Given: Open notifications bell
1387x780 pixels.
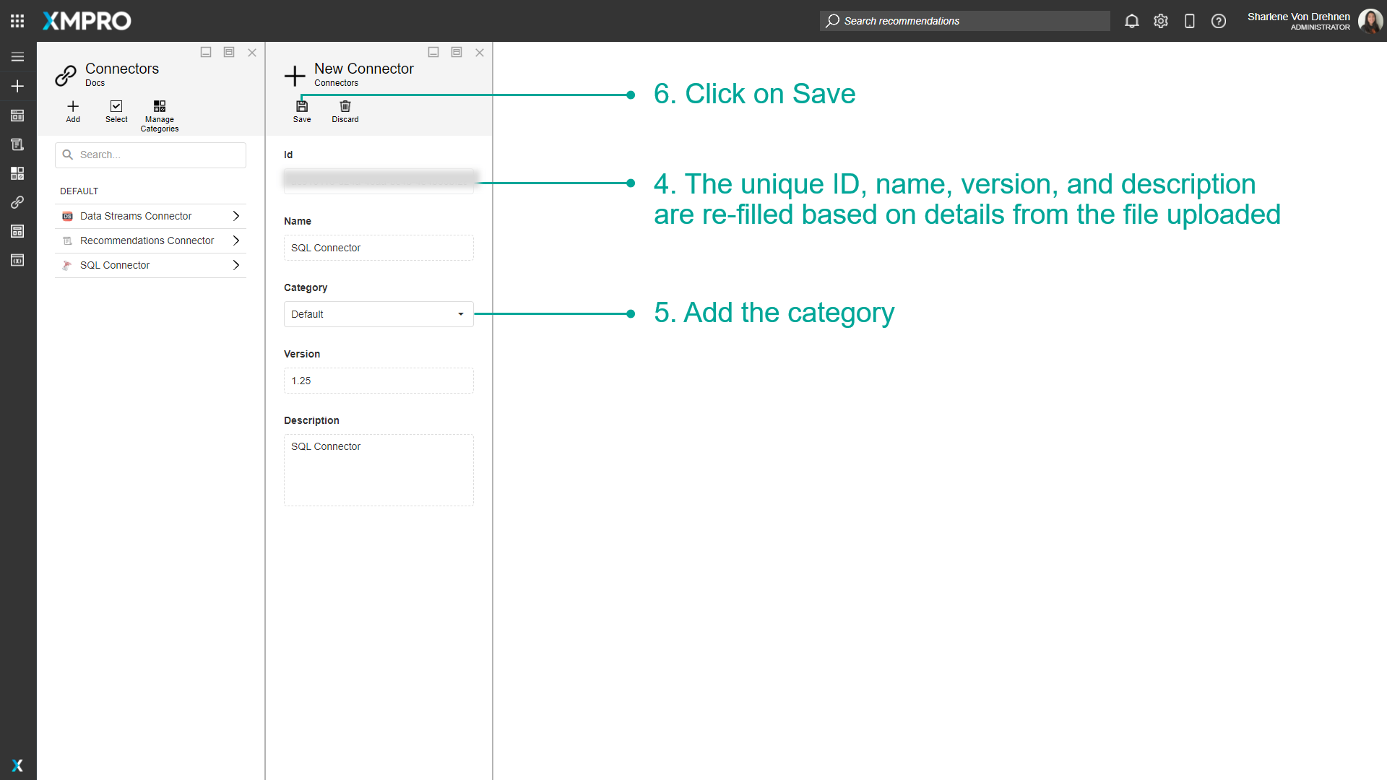Looking at the screenshot, I should tap(1131, 21).
